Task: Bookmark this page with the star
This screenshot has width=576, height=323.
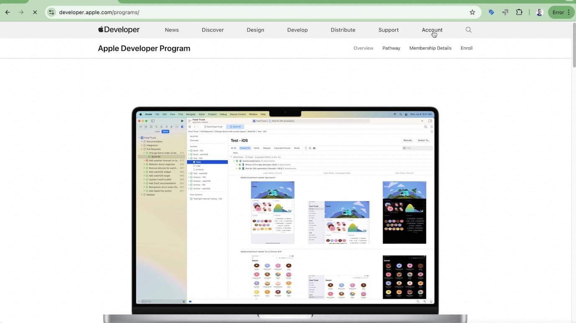Action: [x=472, y=12]
